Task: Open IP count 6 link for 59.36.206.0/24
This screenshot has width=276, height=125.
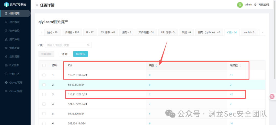Action: [x=150, y=114]
